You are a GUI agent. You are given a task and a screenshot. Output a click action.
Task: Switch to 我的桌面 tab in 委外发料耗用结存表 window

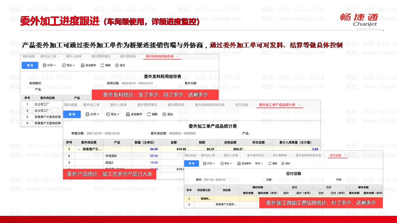(29, 56)
